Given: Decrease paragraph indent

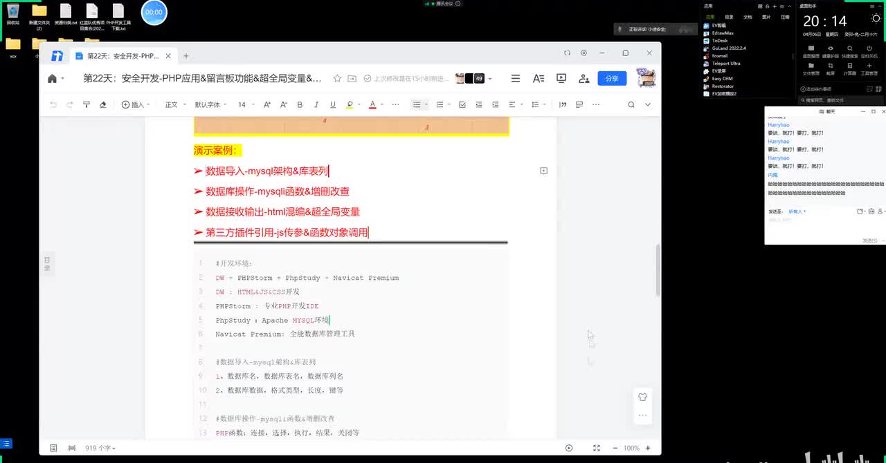Looking at the screenshot, I should click(x=479, y=104).
